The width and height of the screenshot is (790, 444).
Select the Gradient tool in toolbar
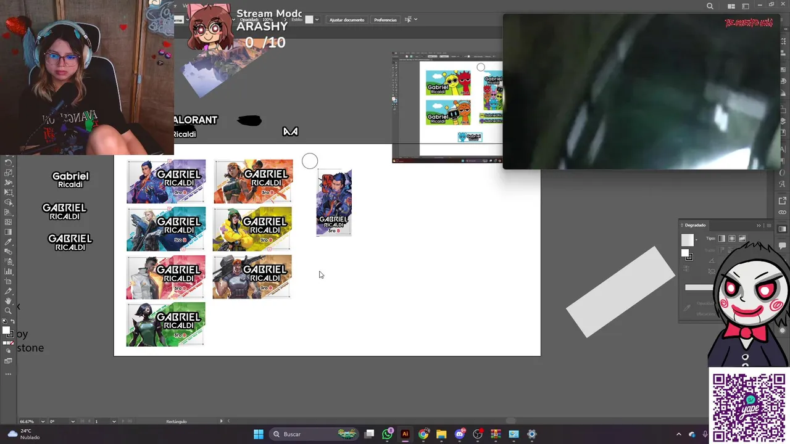click(9, 231)
